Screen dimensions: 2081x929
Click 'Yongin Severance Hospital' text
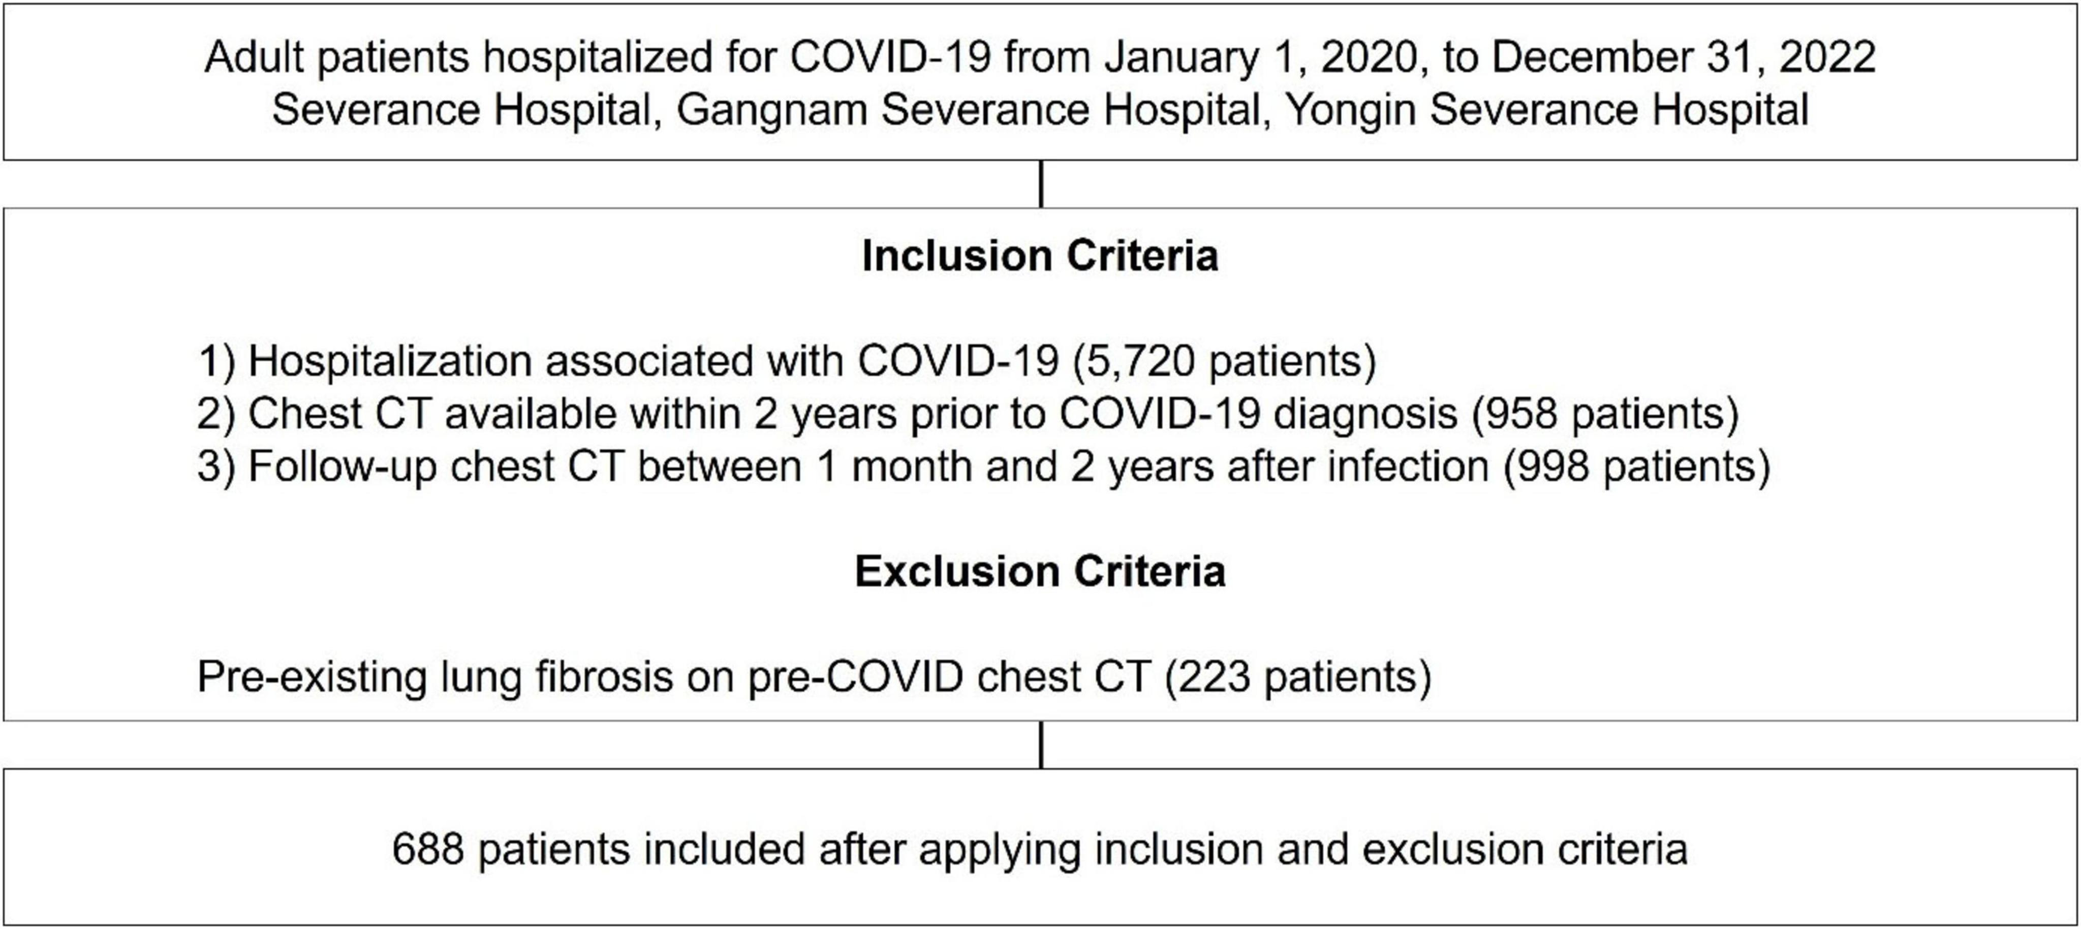(1546, 110)
